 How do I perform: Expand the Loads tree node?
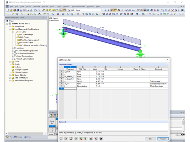tap(10, 62)
